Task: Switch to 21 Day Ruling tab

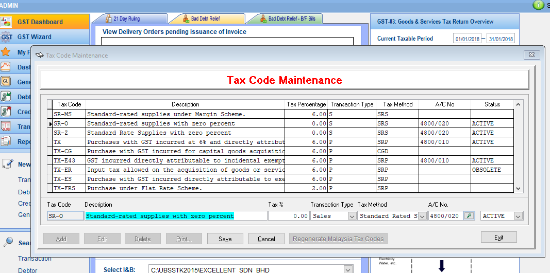Action: [x=129, y=19]
